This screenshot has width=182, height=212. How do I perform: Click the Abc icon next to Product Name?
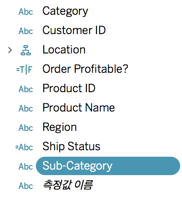pyautogui.click(x=26, y=108)
